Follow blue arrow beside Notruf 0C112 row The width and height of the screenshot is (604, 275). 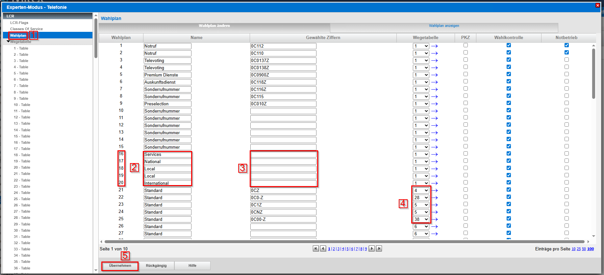[435, 46]
